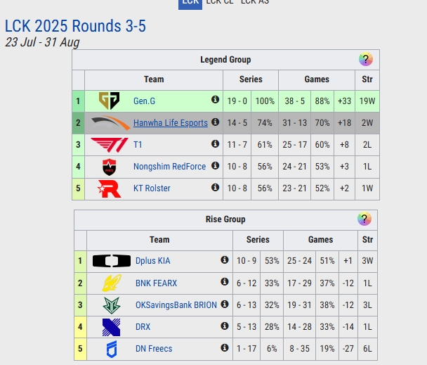Open DN Freecs info icon

click(225, 347)
